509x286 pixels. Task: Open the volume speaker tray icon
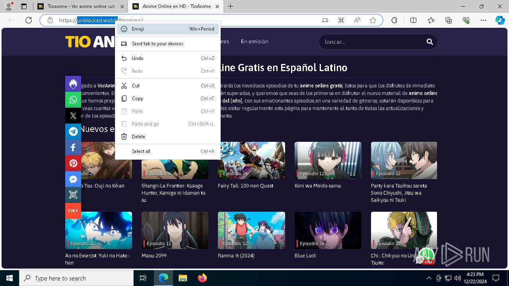(x=458, y=278)
